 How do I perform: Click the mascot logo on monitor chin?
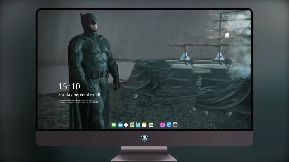(x=144, y=138)
